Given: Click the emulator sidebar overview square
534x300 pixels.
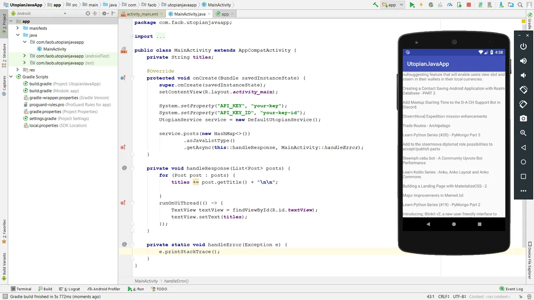Looking at the screenshot, I should pyautogui.click(x=523, y=176).
